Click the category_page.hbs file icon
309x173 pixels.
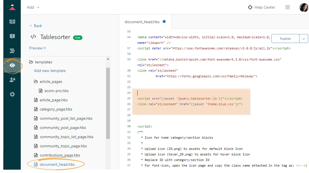pos(36,109)
